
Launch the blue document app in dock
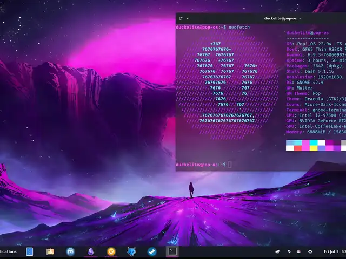[x=30, y=251]
